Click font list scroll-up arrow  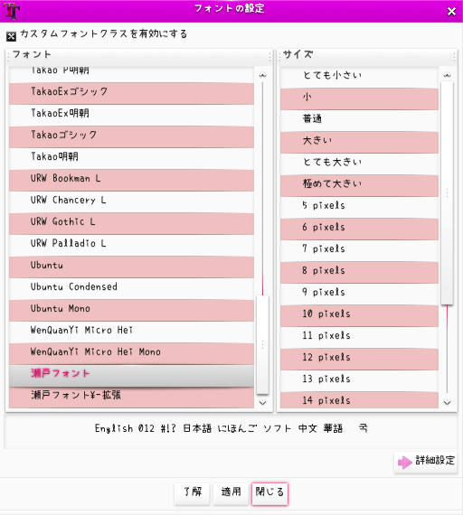coord(262,75)
